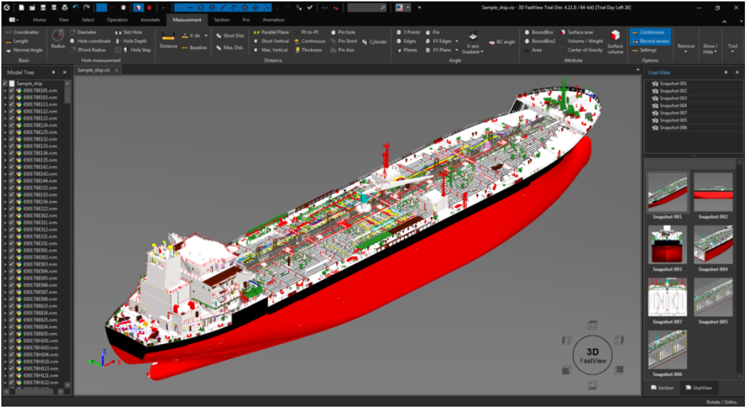Image resolution: width=747 pixels, height=408 pixels.
Task: Switch to the Section ribbon tab
Action: tap(221, 20)
